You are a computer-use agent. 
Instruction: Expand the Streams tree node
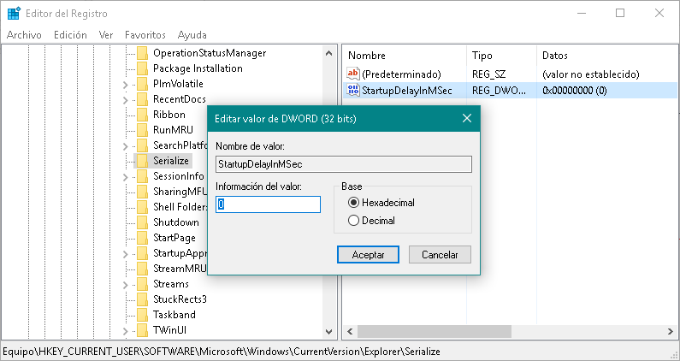(x=126, y=284)
